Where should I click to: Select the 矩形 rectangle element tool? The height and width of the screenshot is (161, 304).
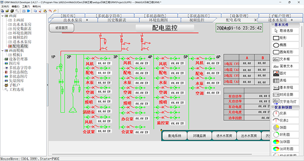(x=285, y=38)
